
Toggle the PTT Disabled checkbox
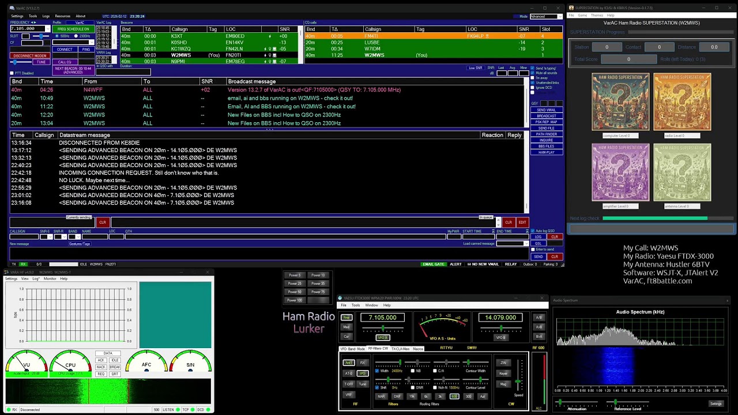click(12, 73)
